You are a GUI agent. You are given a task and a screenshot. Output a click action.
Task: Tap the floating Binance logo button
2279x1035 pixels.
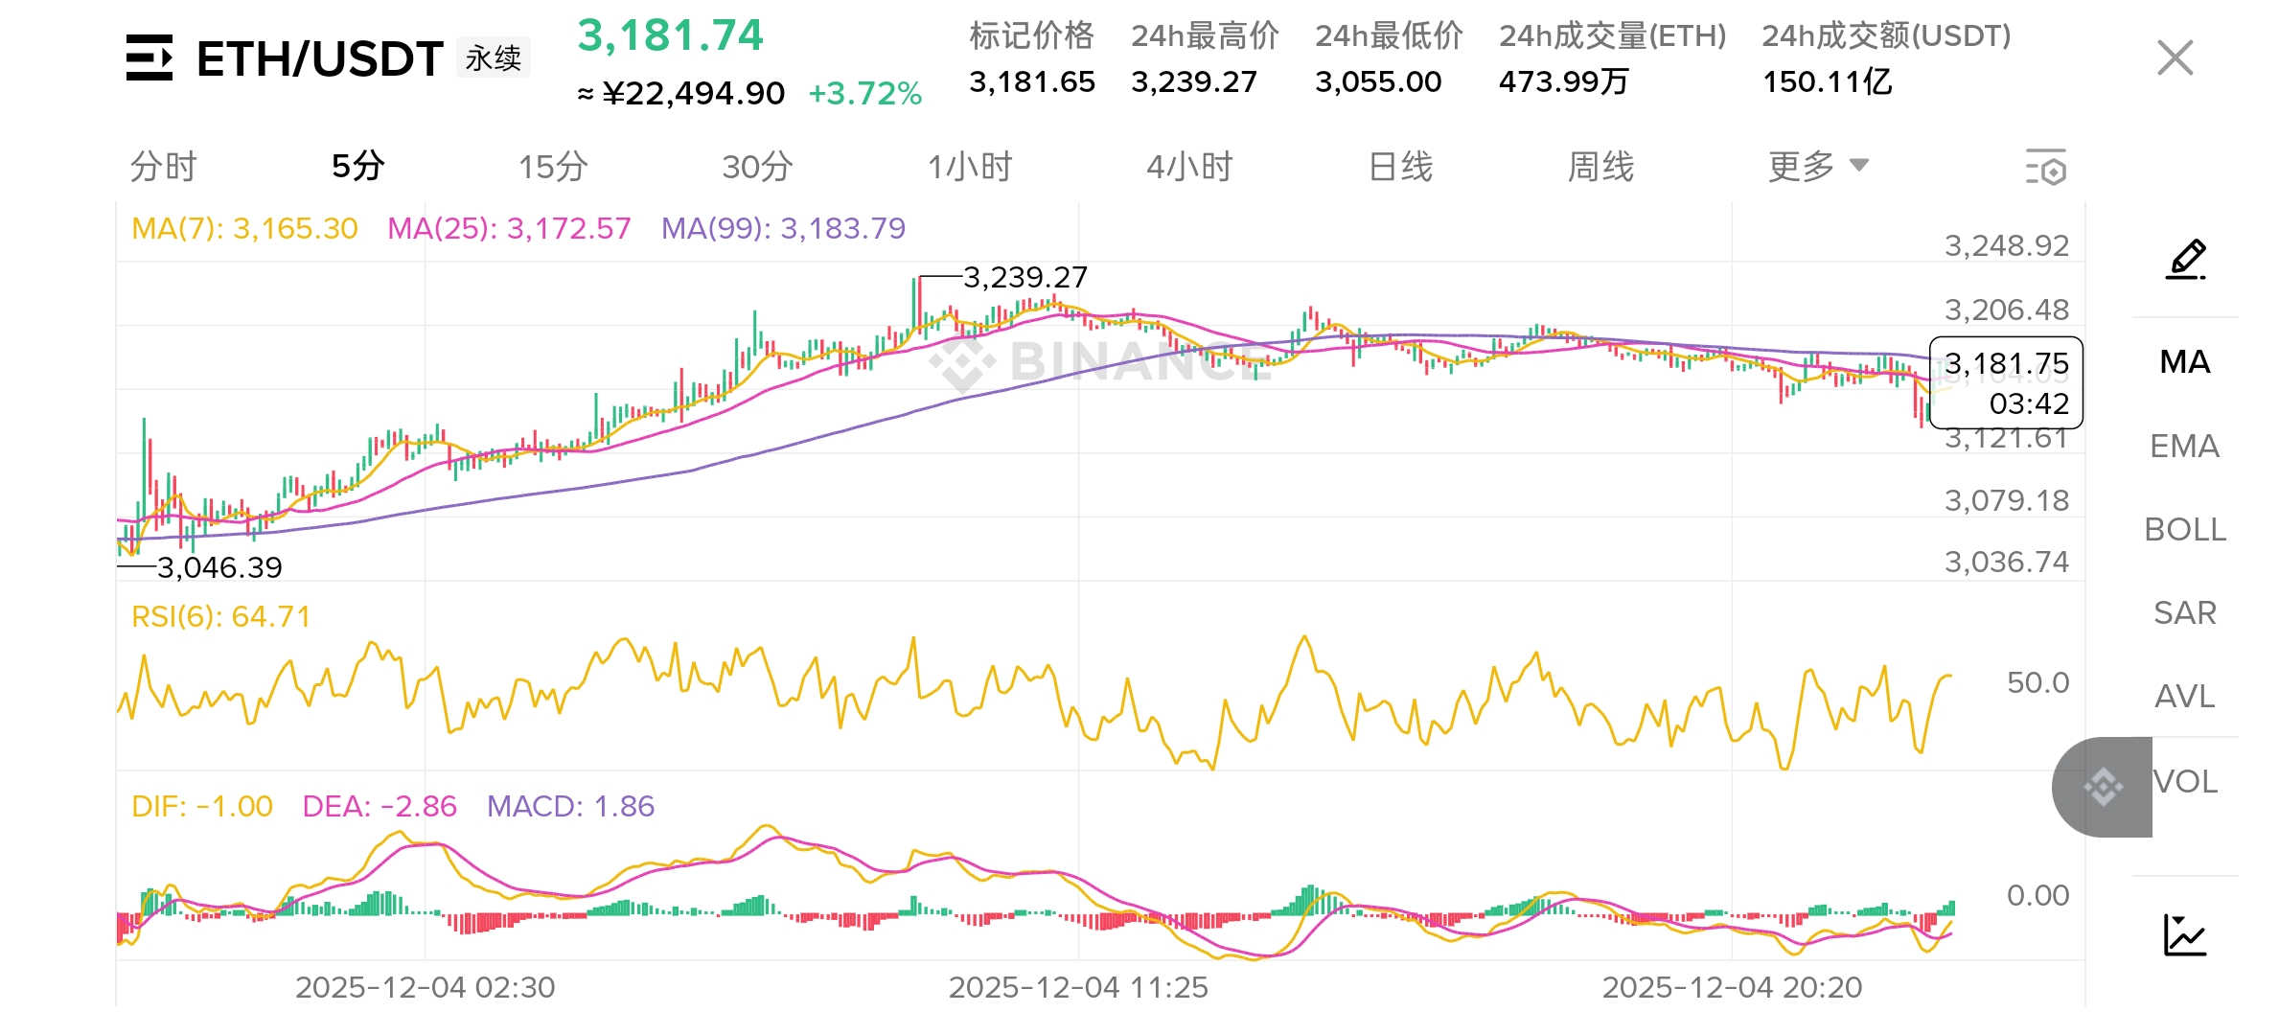[2103, 787]
